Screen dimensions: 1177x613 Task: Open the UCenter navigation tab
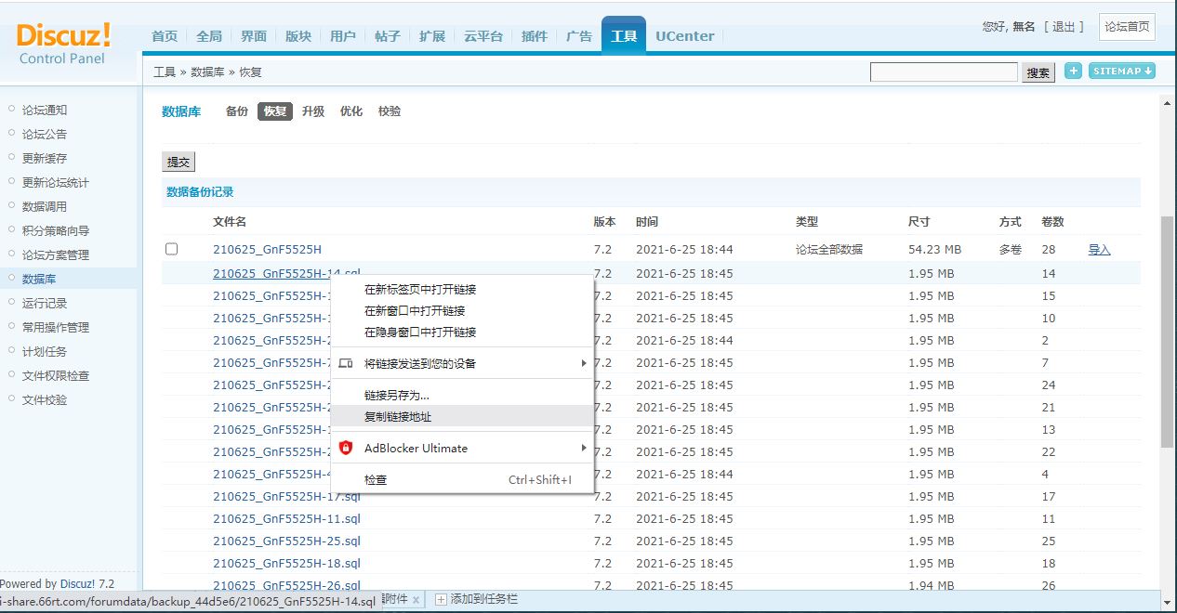[685, 36]
